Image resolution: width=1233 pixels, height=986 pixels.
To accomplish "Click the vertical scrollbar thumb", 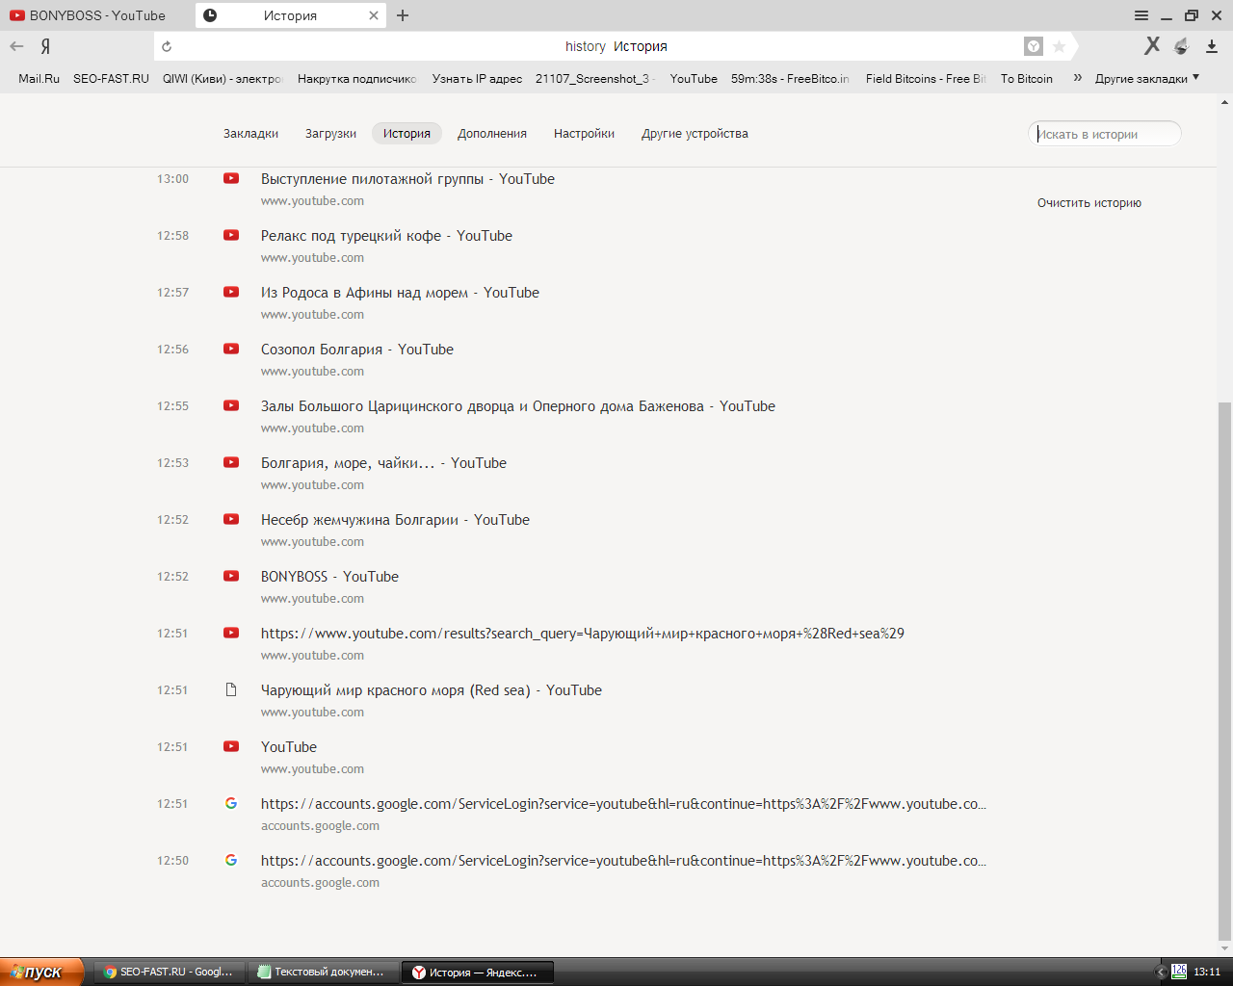I will [x=1224, y=671].
